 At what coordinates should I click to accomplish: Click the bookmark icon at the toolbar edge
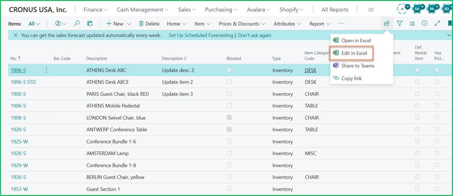pyautogui.click(x=450, y=24)
